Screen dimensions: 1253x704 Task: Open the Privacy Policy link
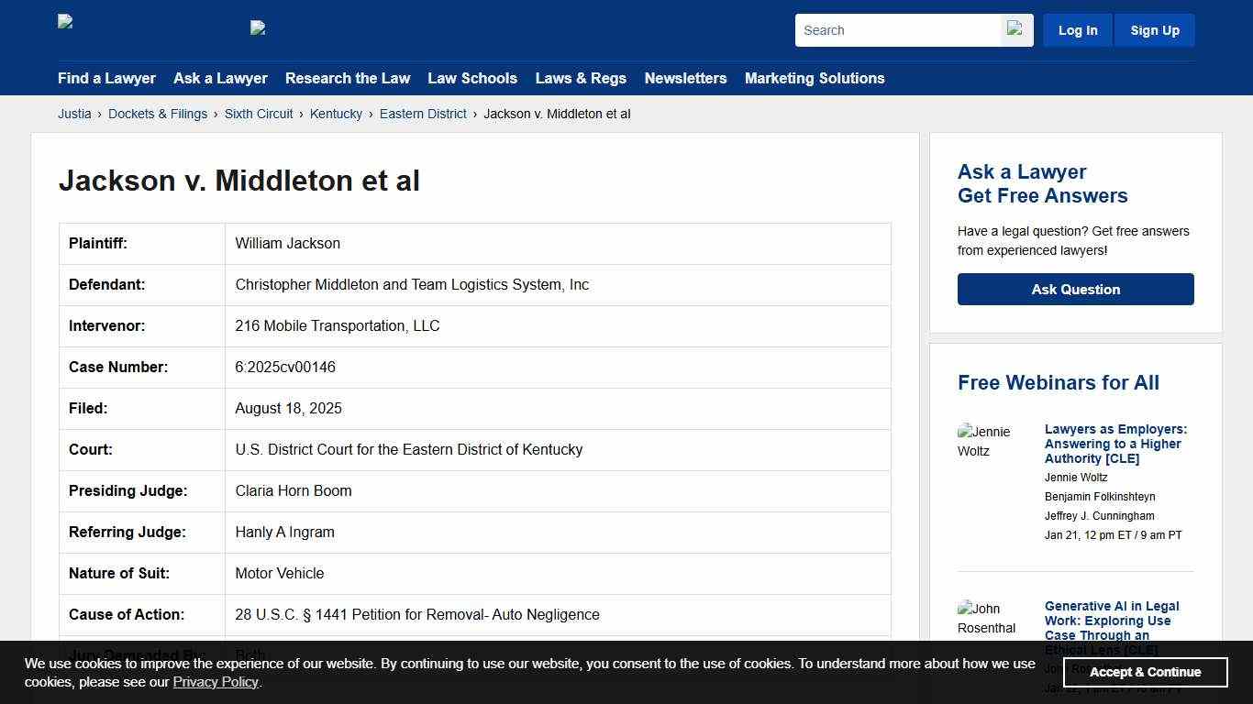coord(216,681)
